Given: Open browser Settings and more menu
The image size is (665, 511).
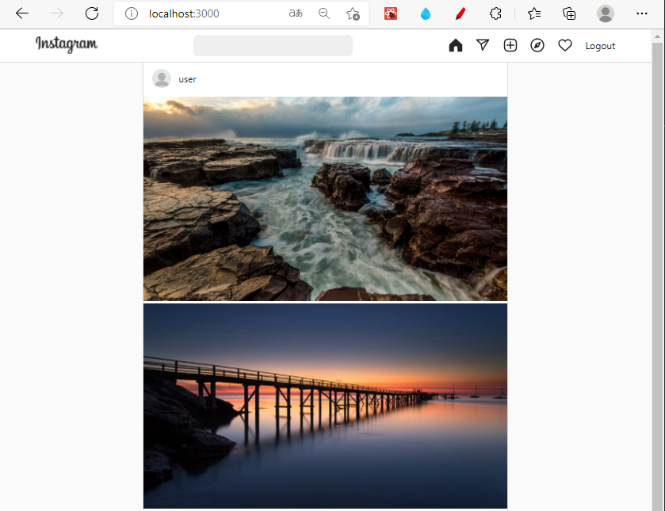Looking at the screenshot, I should [642, 13].
